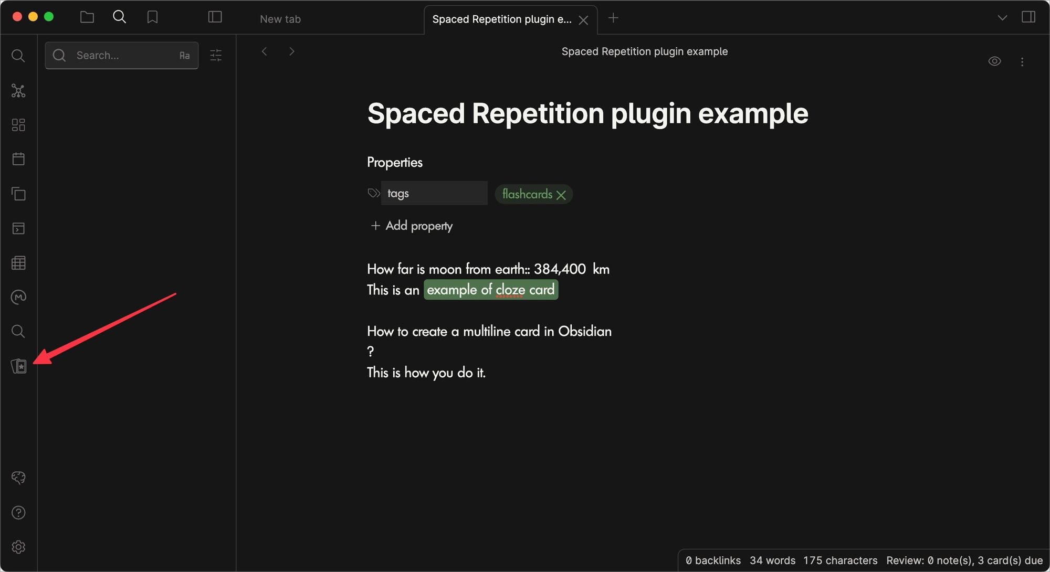Collapse the left sidebar

[215, 17]
